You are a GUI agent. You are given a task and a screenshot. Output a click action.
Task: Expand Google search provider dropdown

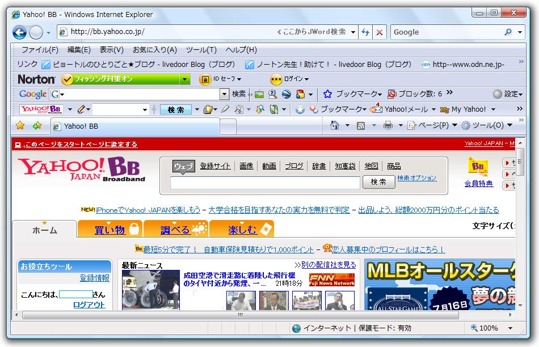tap(520, 32)
